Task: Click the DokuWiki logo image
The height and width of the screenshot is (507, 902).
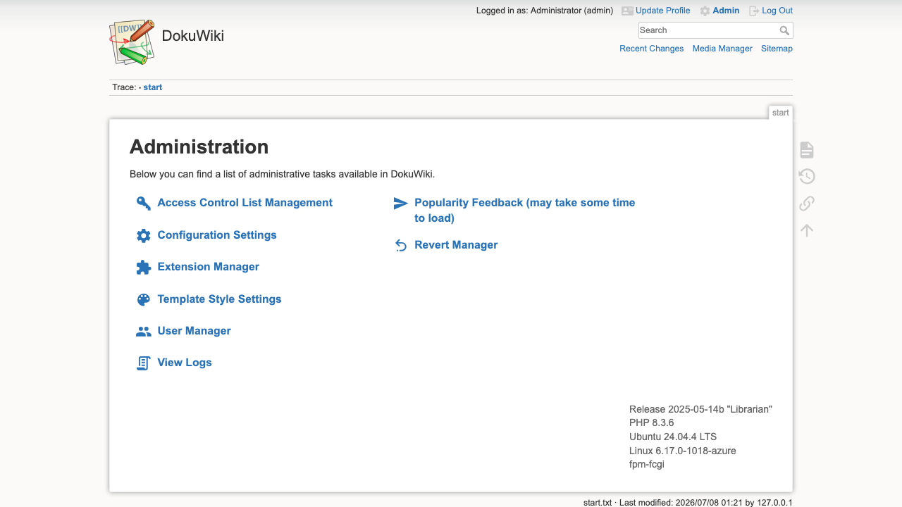Action: [x=132, y=42]
